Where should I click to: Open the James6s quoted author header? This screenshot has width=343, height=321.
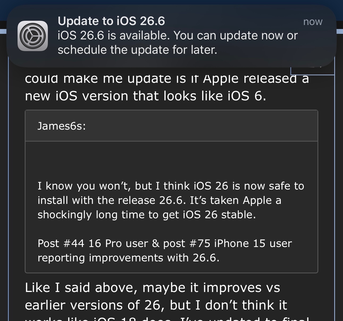pyautogui.click(x=171, y=126)
